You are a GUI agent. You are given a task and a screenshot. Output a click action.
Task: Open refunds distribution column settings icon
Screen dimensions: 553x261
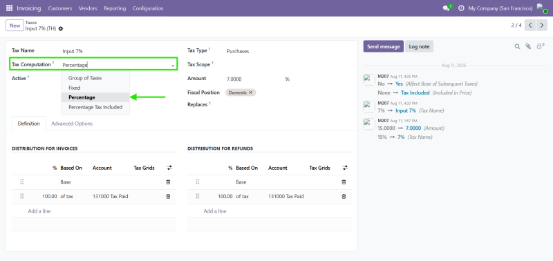pyautogui.click(x=345, y=168)
